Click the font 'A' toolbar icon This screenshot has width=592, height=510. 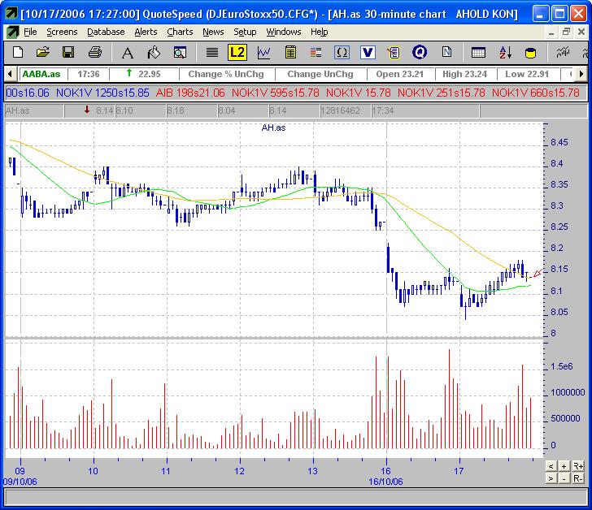[127, 52]
